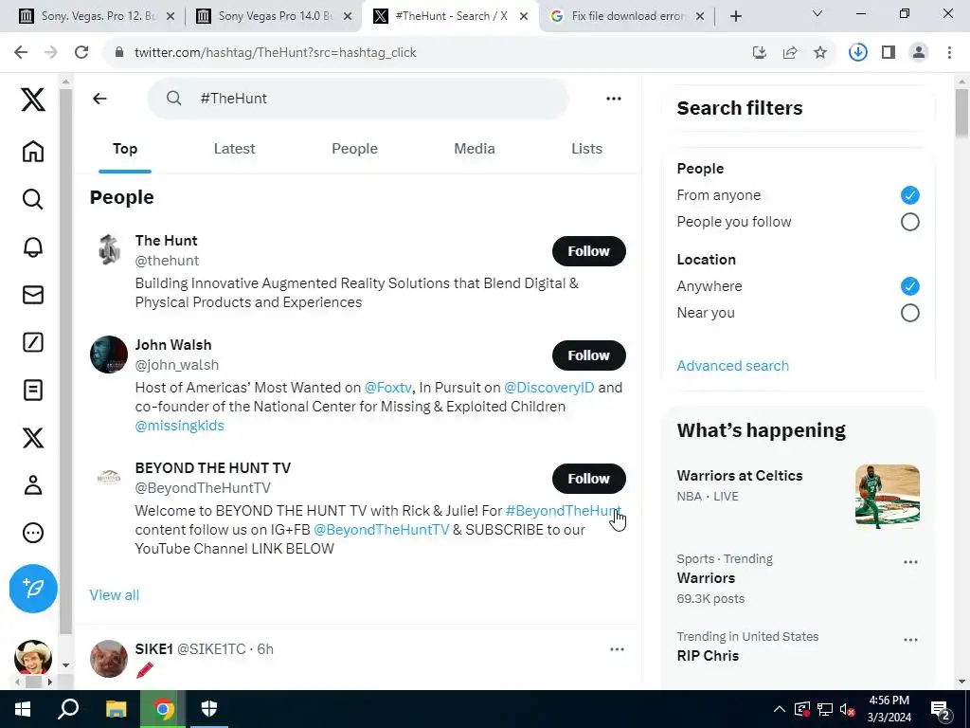Open Chrome three-dot menu
Viewport: 970px width, 728px height.
click(x=949, y=53)
